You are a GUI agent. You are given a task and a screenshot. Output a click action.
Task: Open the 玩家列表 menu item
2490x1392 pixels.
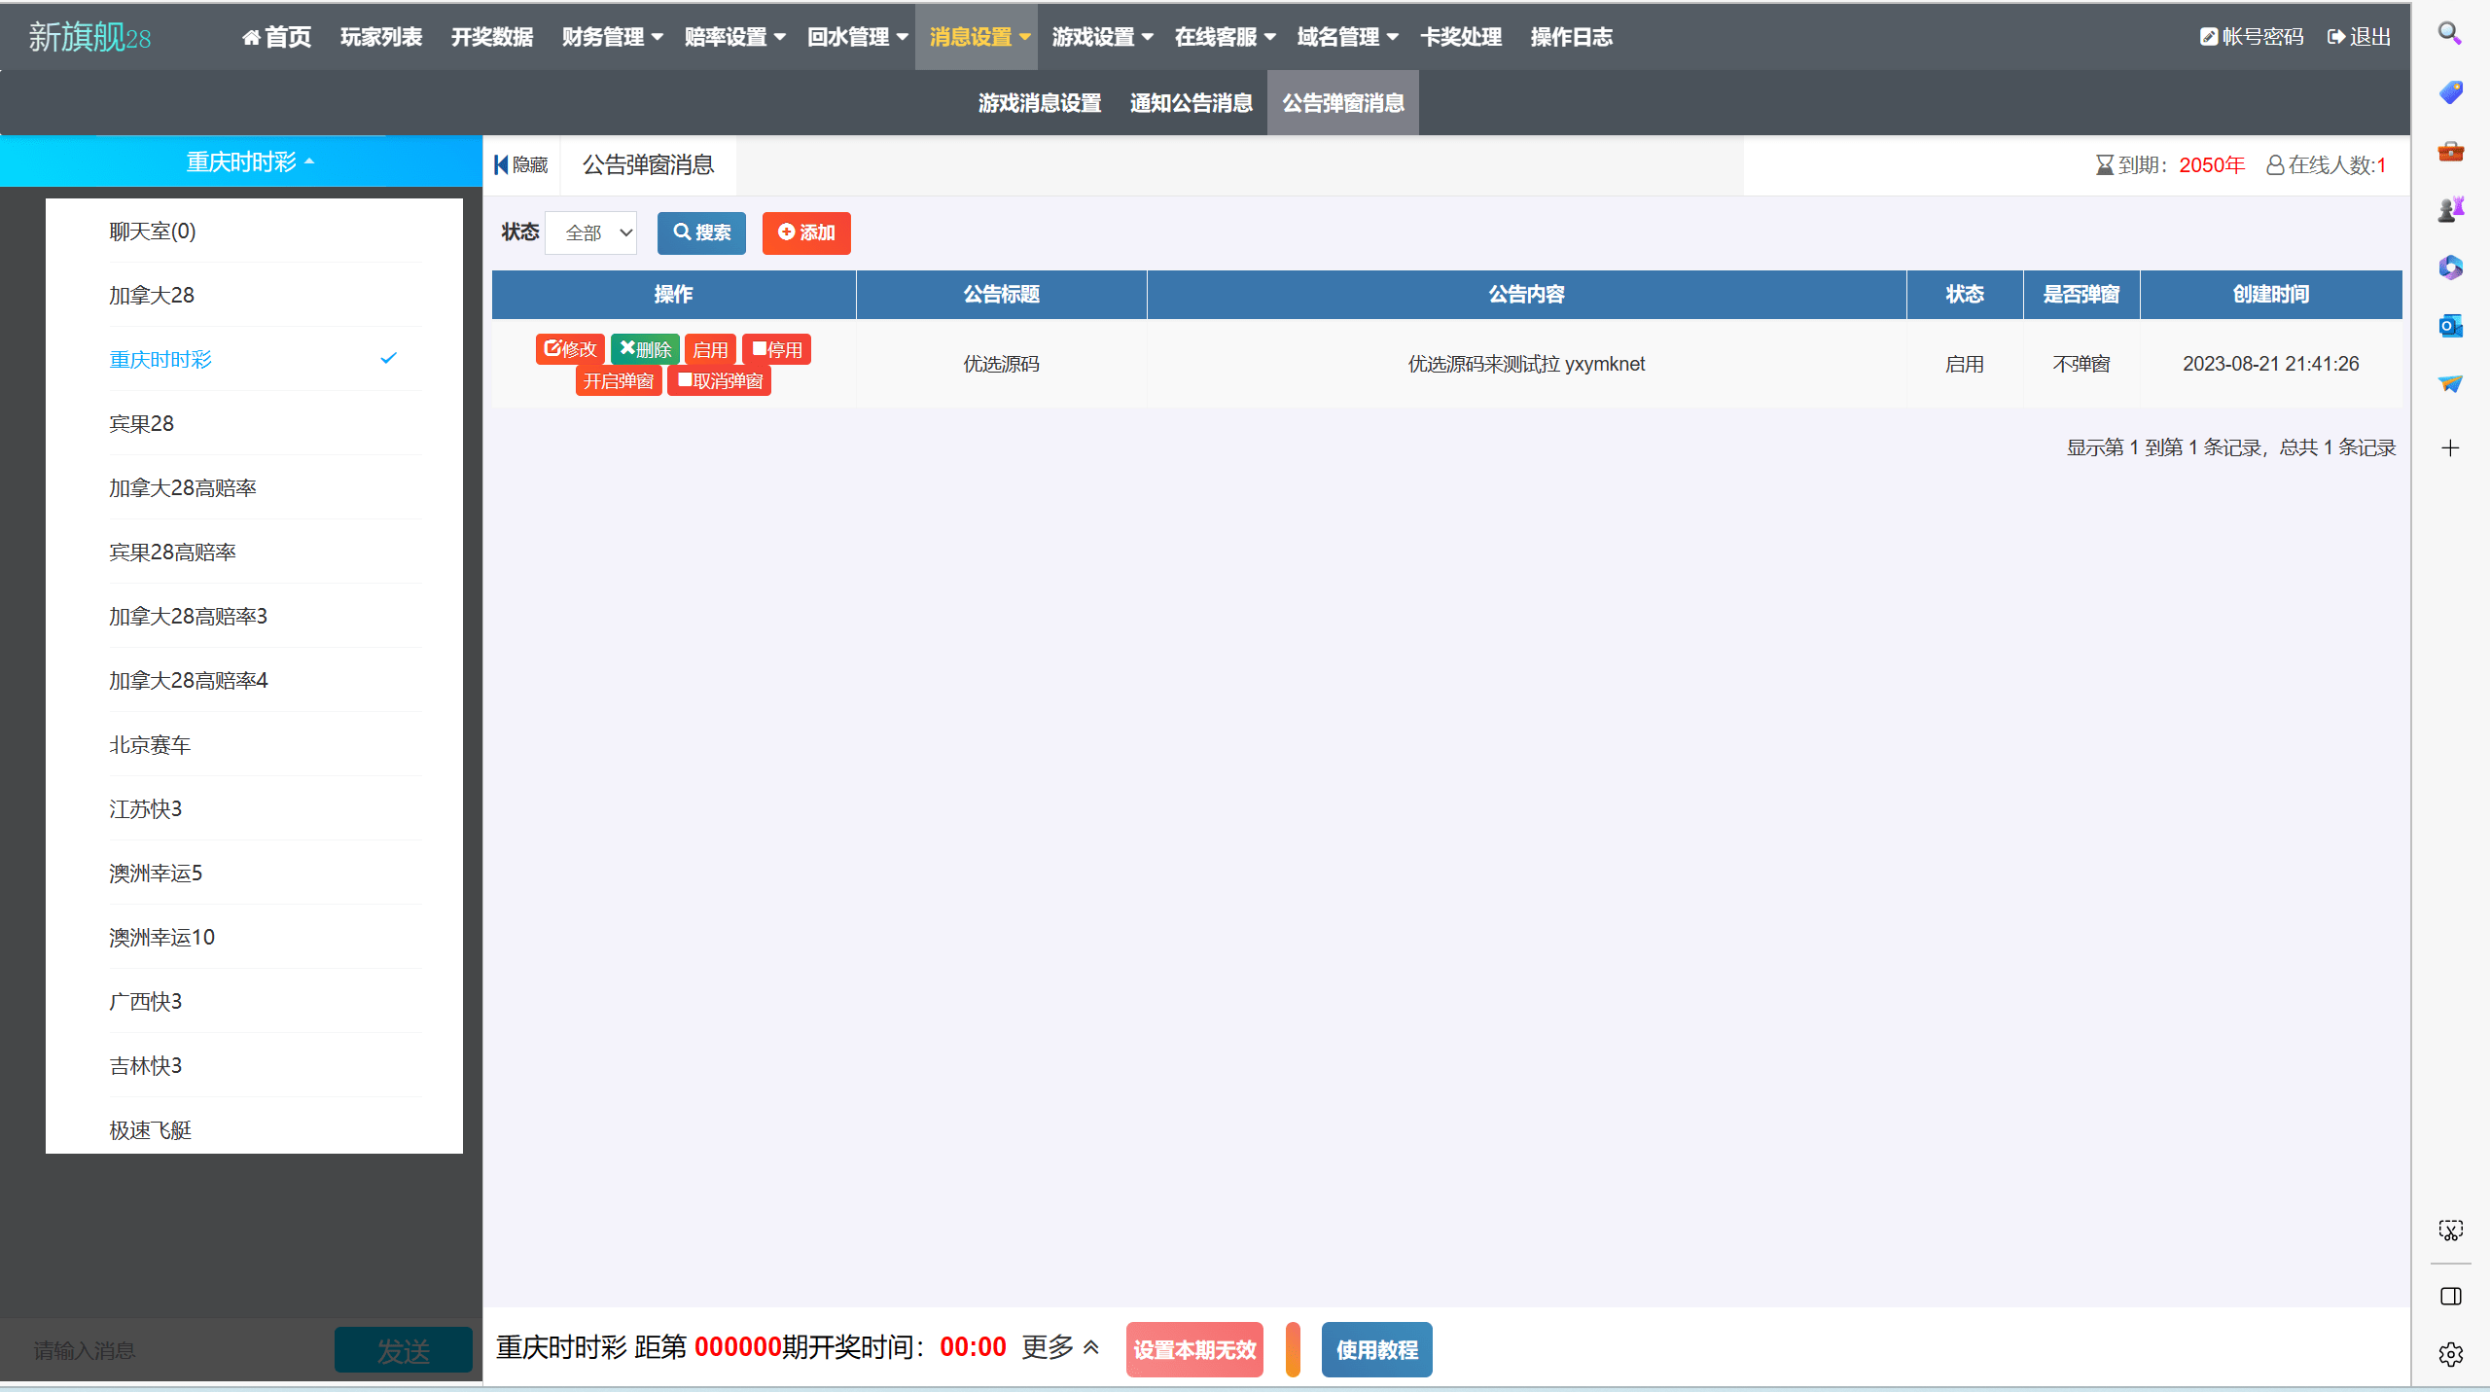pyautogui.click(x=381, y=37)
